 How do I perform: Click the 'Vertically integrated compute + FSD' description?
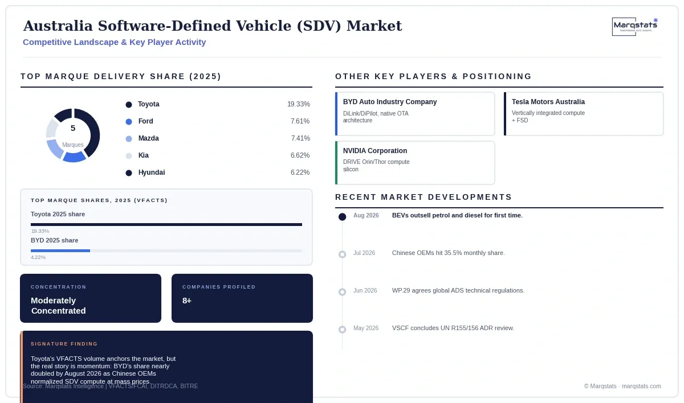pyautogui.click(x=548, y=117)
